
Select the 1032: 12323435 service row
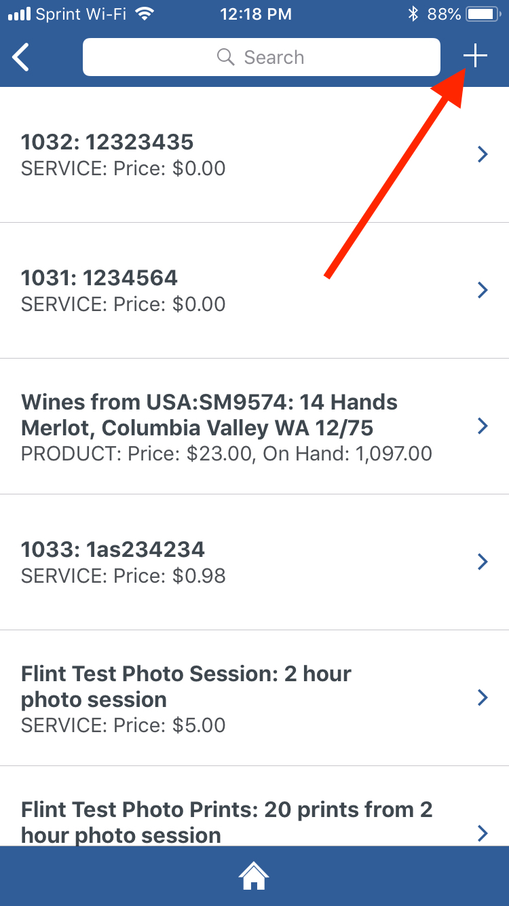204,155
